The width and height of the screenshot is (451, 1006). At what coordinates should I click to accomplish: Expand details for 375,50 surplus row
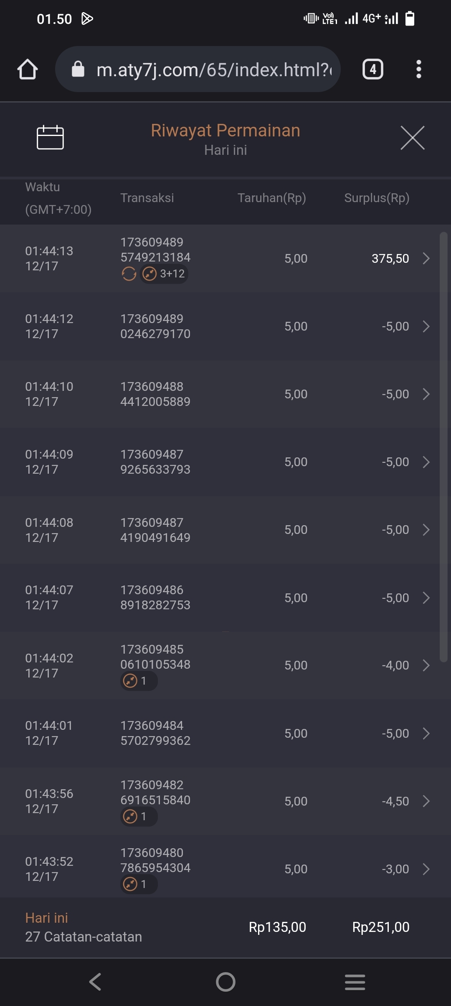pos(426,259)
